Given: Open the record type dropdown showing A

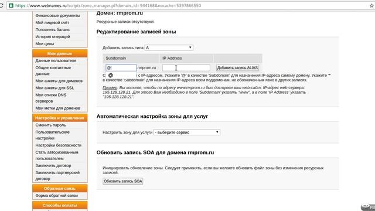Looking at the screenshot, I should 169,47.
